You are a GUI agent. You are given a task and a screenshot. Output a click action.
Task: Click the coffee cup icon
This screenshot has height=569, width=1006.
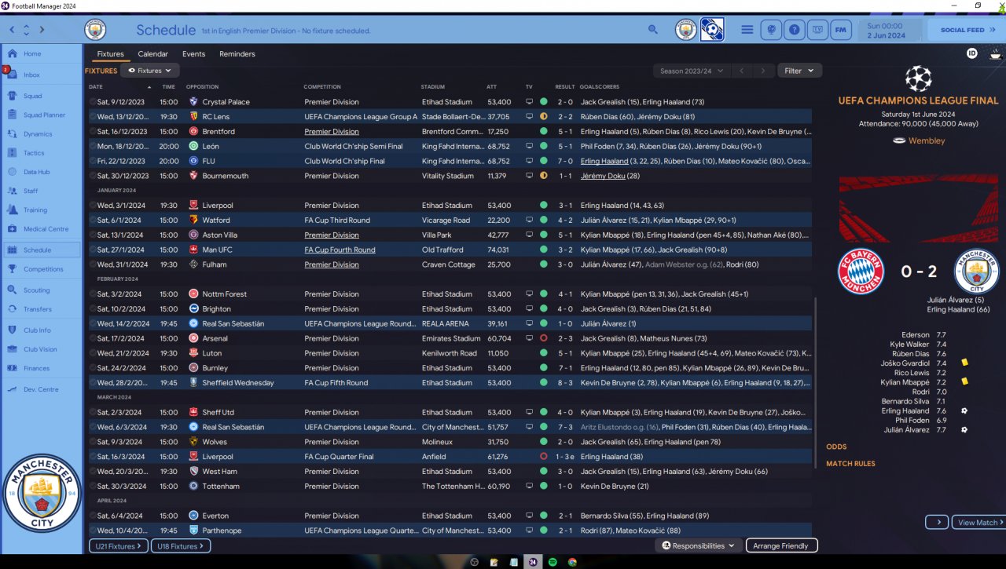pos(996,54)
